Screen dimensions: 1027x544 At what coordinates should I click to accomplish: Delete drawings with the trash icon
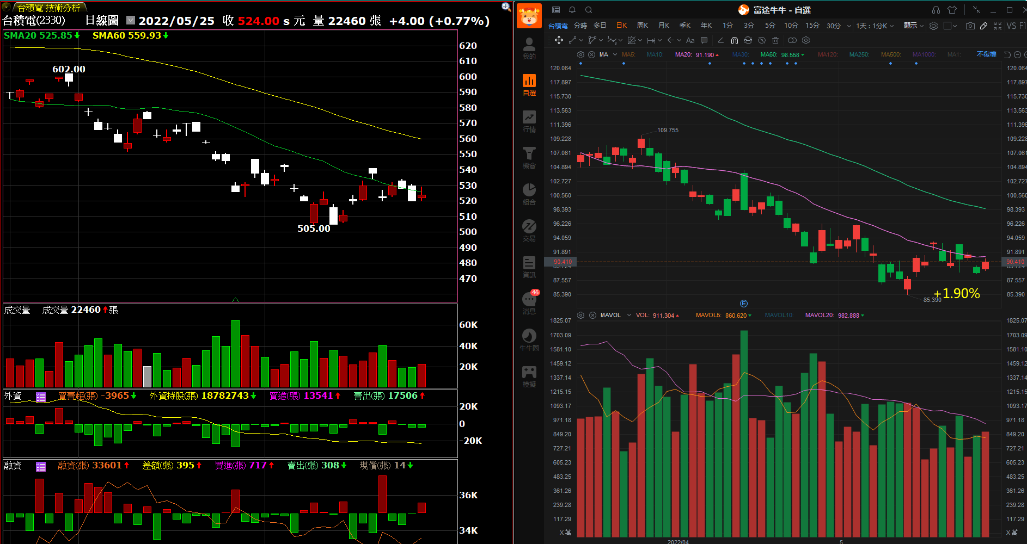tap(775, 40)
